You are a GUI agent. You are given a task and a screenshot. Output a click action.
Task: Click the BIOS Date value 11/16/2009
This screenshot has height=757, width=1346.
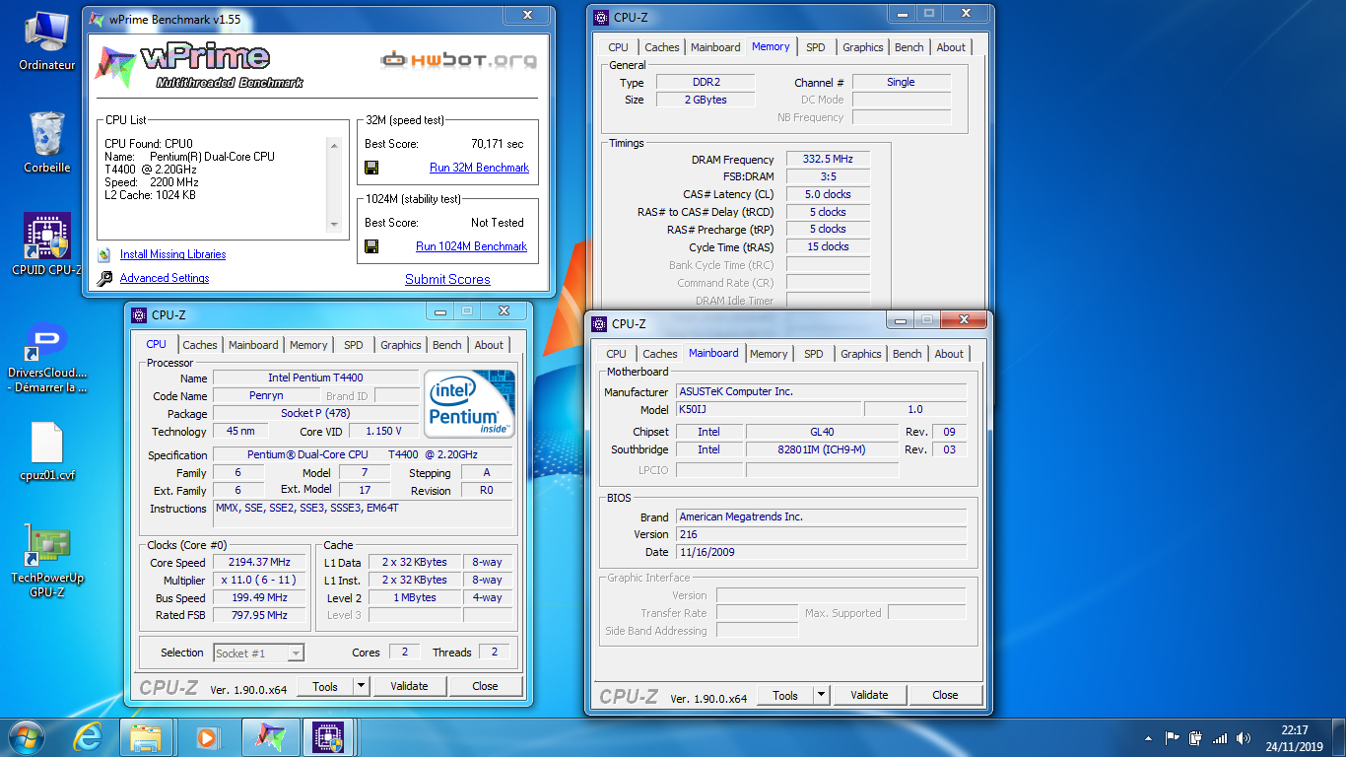coord(821,552)
